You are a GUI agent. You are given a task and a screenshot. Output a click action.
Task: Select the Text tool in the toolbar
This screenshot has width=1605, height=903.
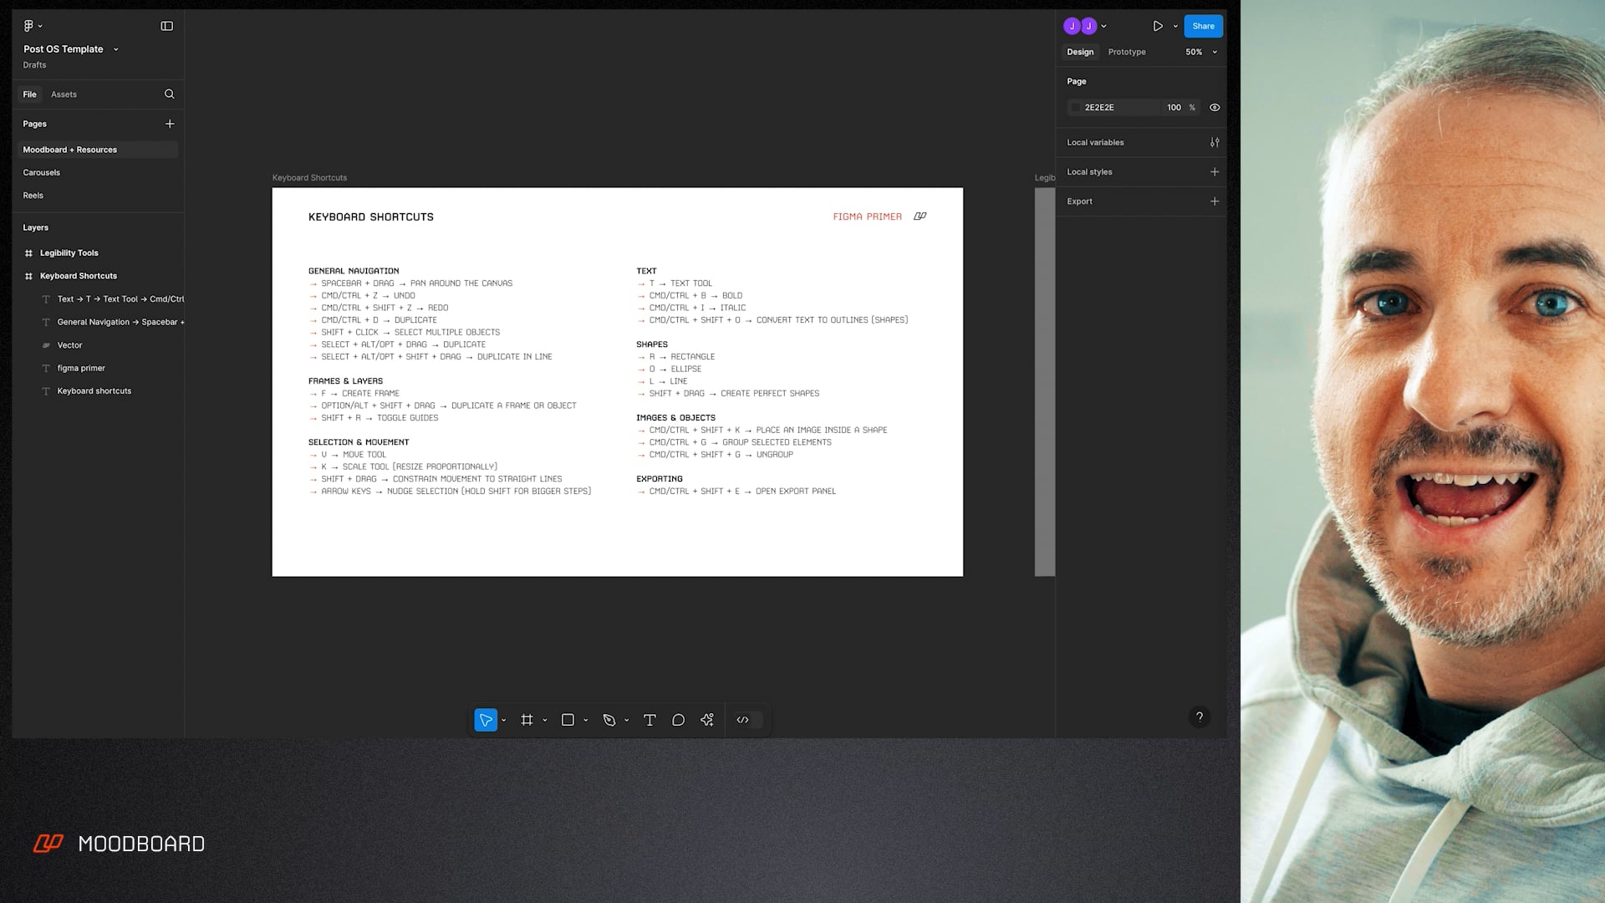(650, 720)
